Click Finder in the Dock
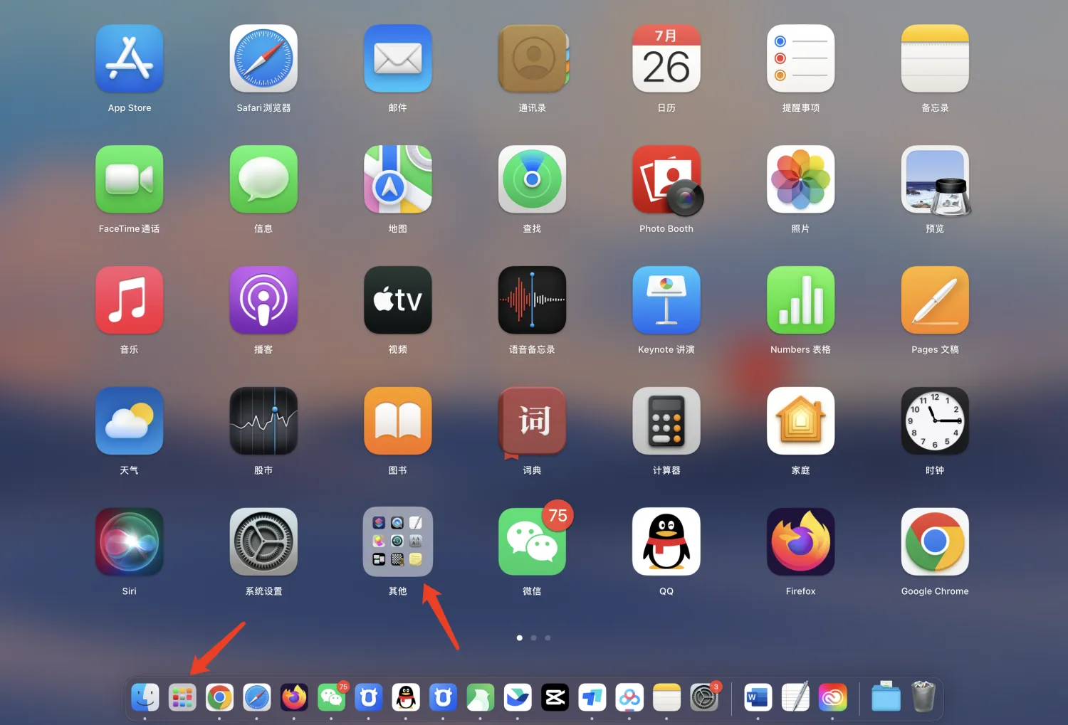 click(145, 697)
